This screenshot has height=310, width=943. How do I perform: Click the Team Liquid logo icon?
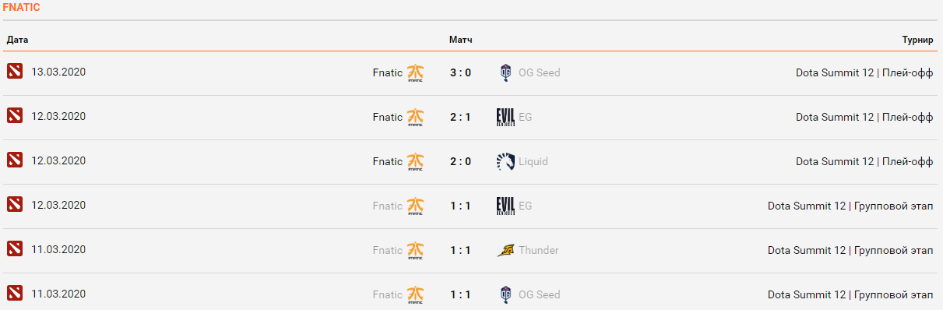(x=505, y=162)
